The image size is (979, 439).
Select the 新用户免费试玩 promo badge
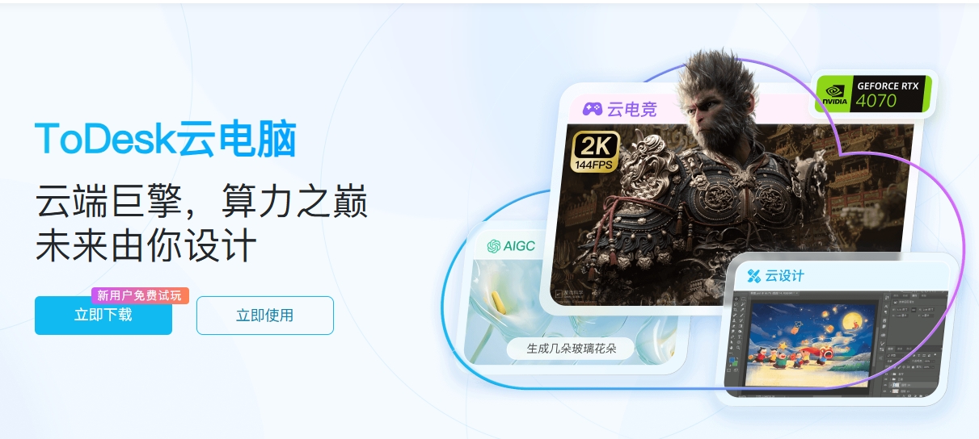coord(140,295)
